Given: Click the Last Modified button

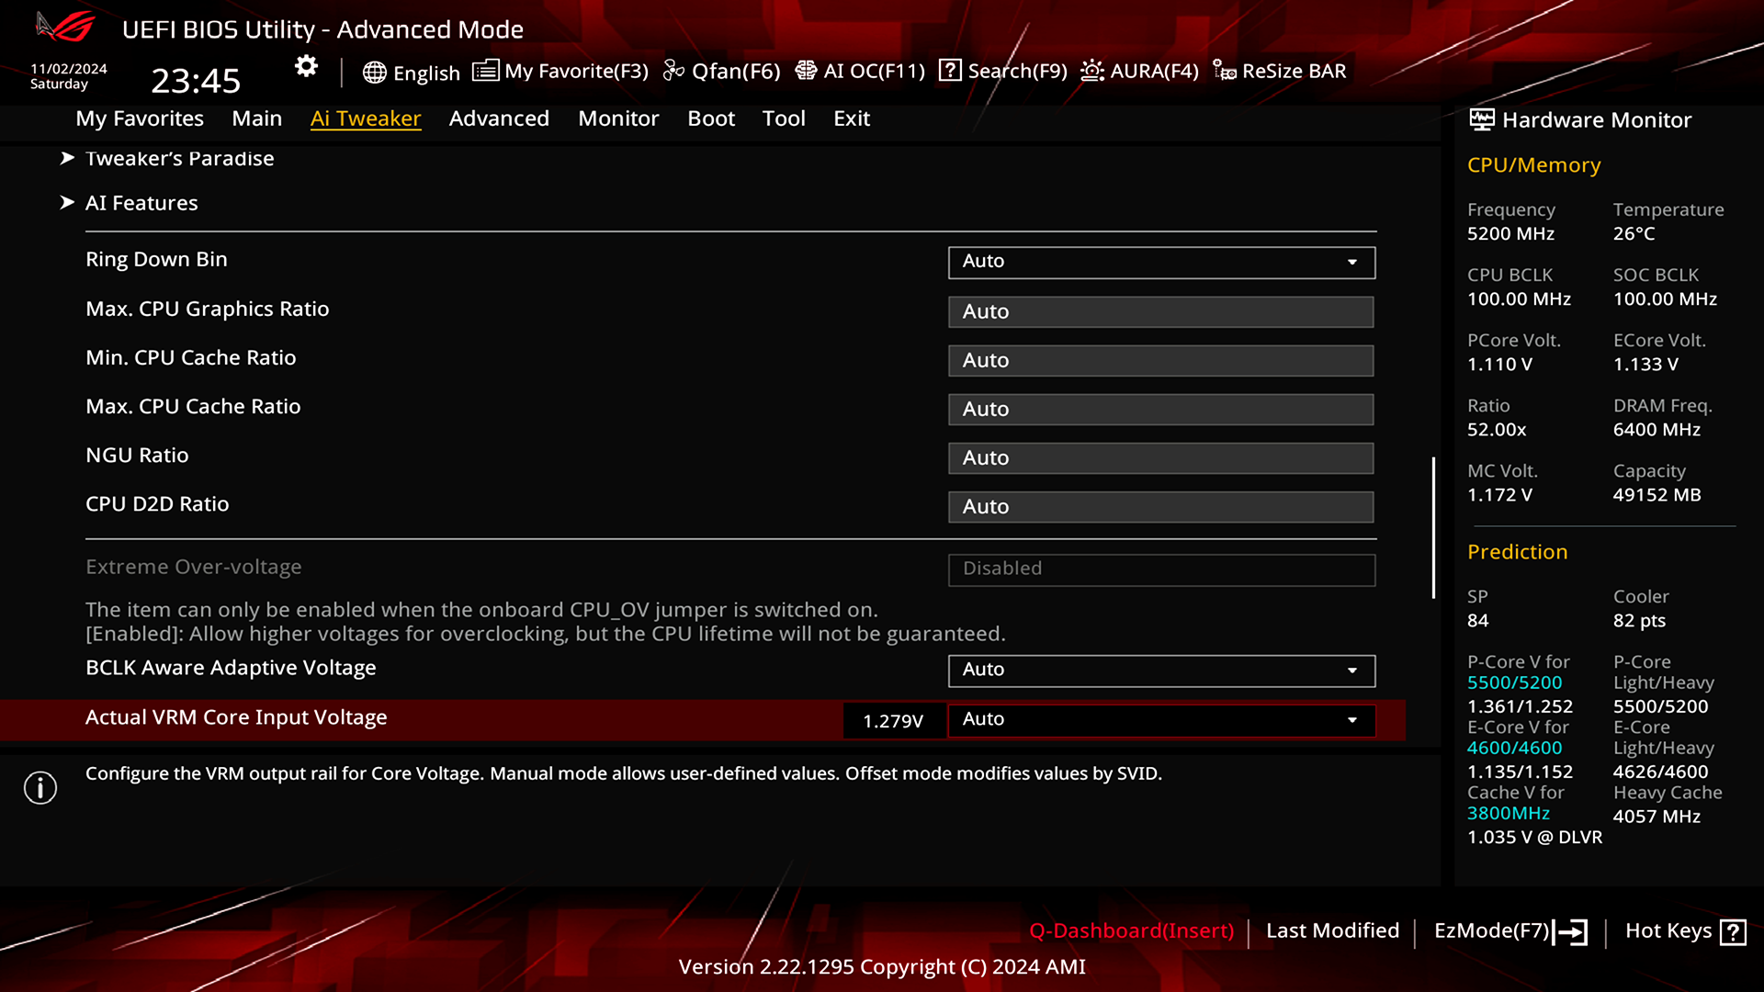Looking at the screenshot, I should click(1332, 930).
